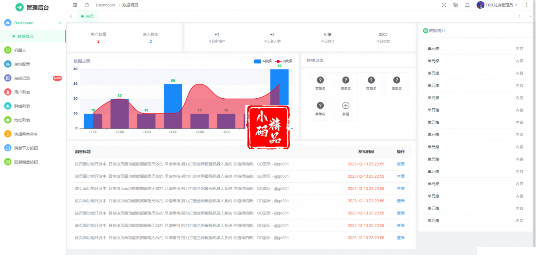
Task: Click the Telegram paper-plane logo
Action: (19, 7)
